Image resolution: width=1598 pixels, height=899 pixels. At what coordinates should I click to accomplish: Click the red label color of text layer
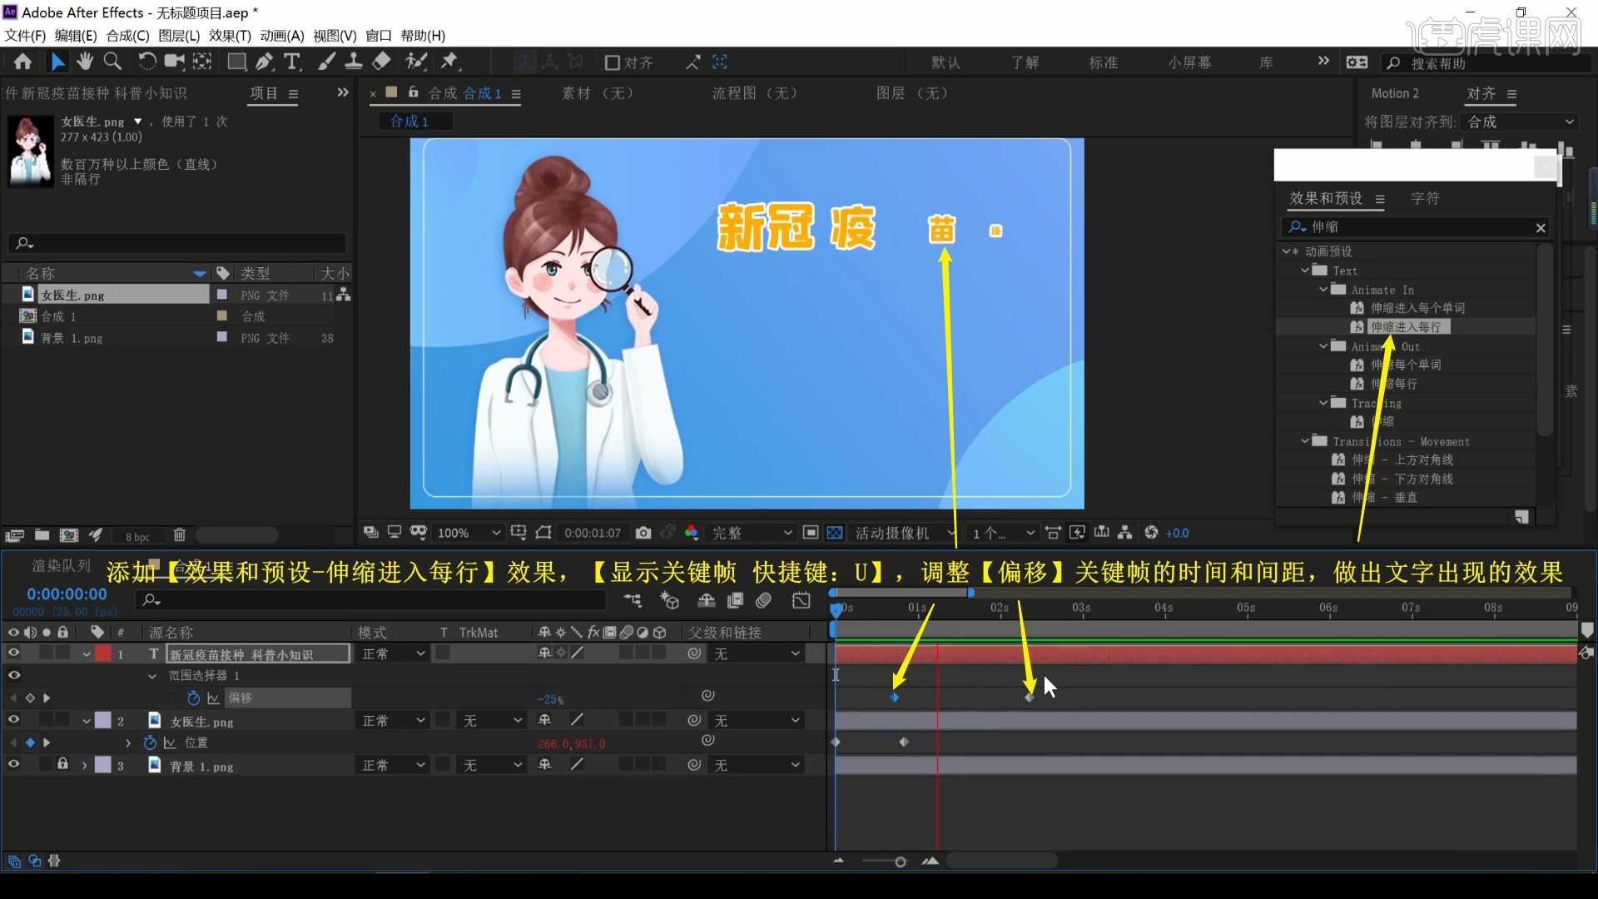click(102, 654)
